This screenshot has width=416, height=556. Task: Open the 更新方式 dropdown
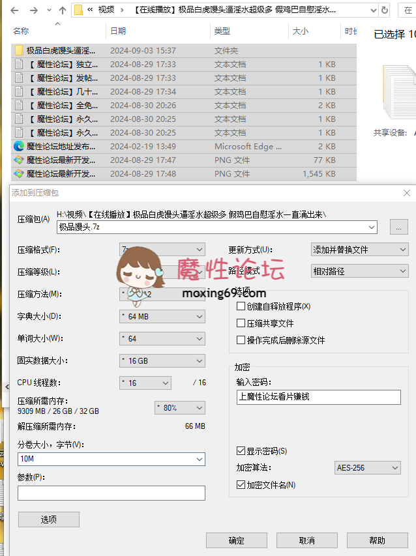point(360,250)
